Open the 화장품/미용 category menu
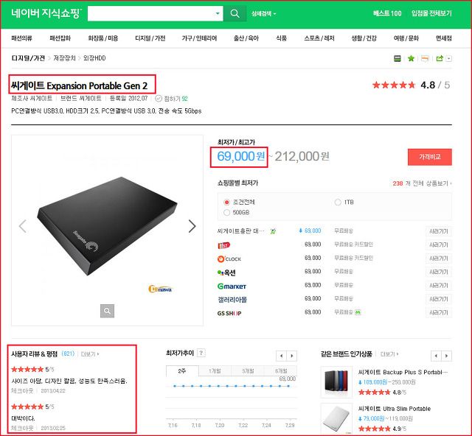Image resolution: width=472 pixels, height=436 pixels. 103,38
